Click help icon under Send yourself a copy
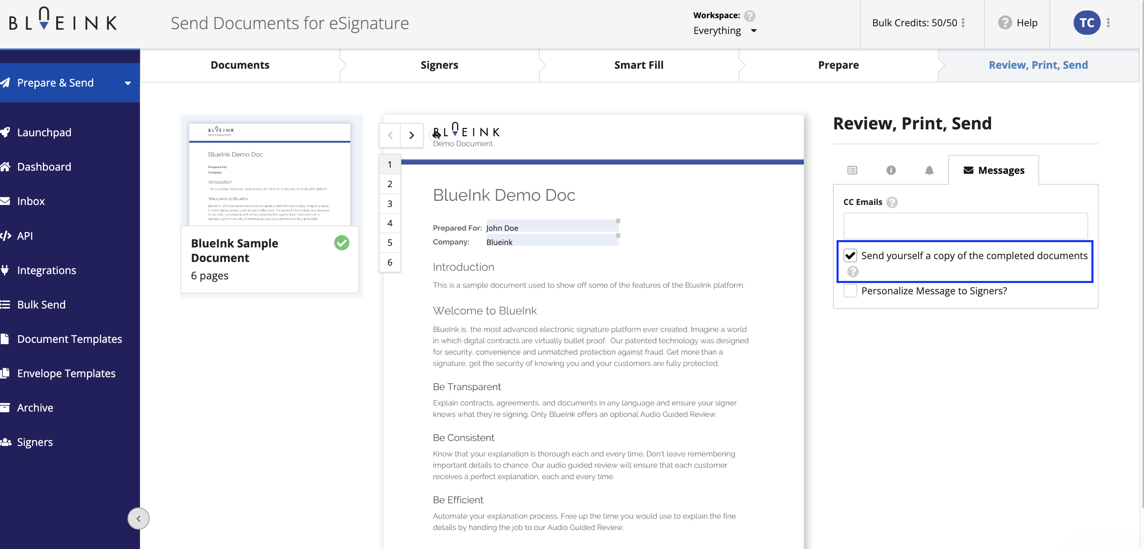Screen dimensions: 1144x549 pyautogui.click(x=853, y=272)
